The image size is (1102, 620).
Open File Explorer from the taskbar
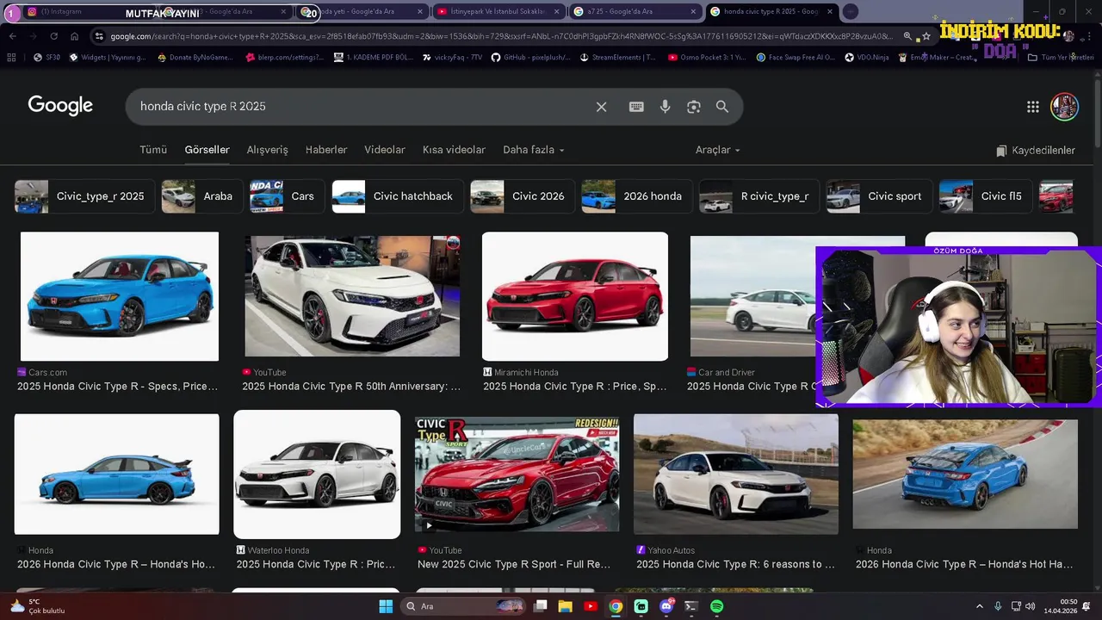566,606
